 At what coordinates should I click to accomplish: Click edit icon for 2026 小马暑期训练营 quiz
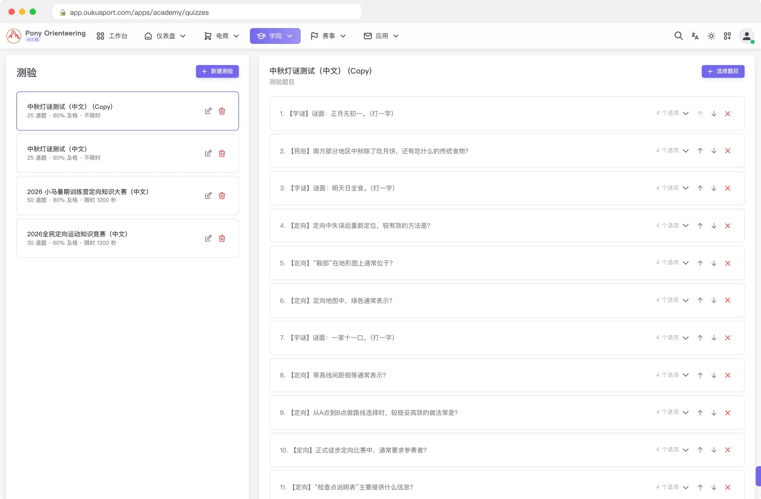(x=208, y=195)
